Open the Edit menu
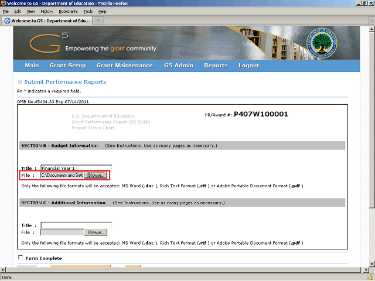Image resolution: width=375 pixels, height=281 pixels. coord(18,12)
